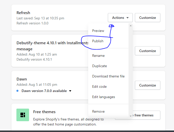Select Publish from the actions menu
Image resolution: width=174 pixels, height=132 pixels.
(98, 41)
